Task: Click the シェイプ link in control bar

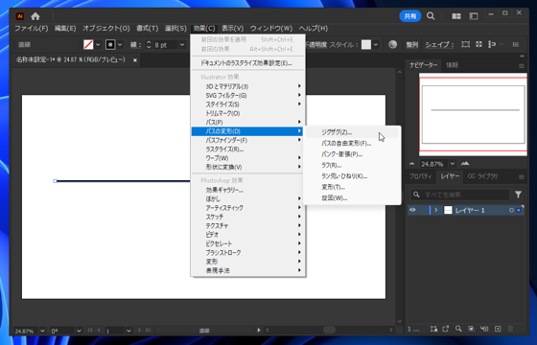Action: pyautogui.click(x=439, y=44)
